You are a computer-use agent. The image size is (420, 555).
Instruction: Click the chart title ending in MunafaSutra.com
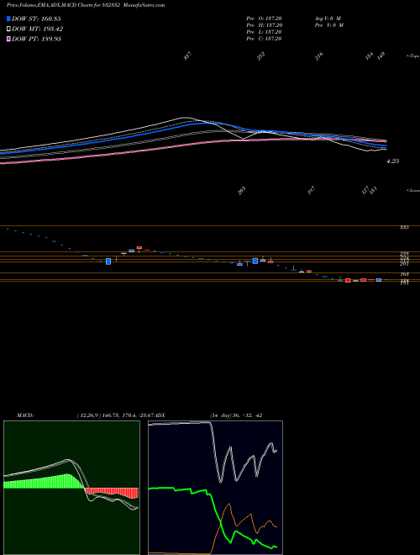84,5
